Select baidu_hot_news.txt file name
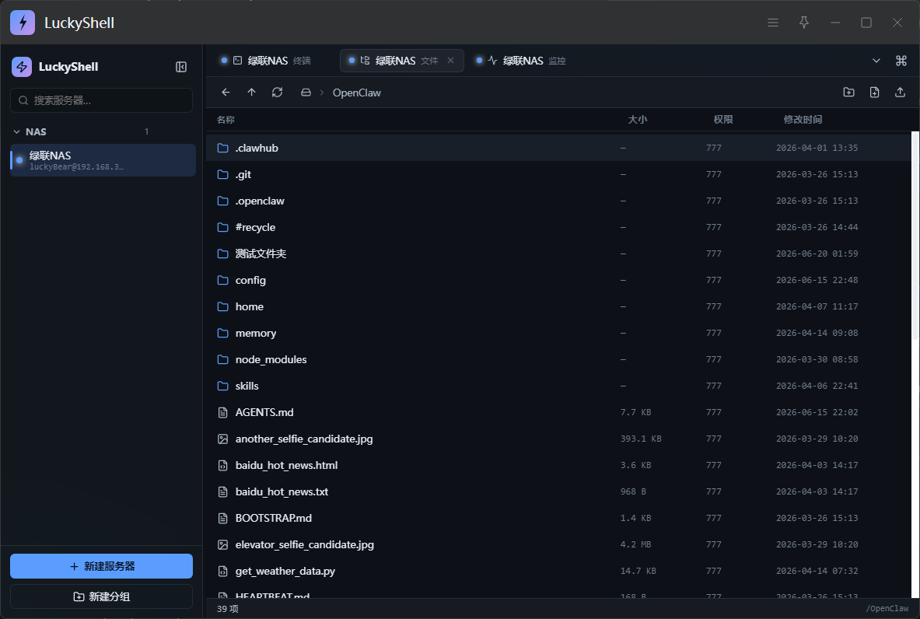Screen dimensions: 920x619 point(282,491)
